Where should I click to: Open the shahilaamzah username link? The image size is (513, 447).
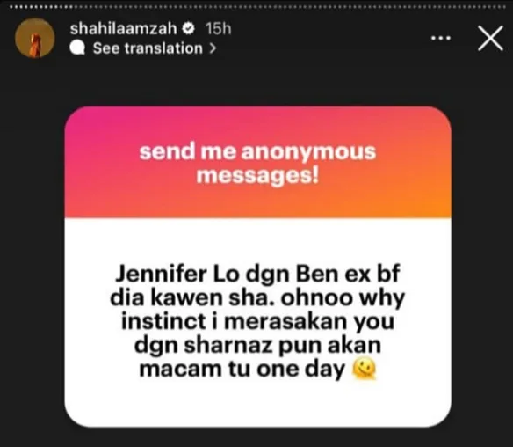tap(123, 29)
